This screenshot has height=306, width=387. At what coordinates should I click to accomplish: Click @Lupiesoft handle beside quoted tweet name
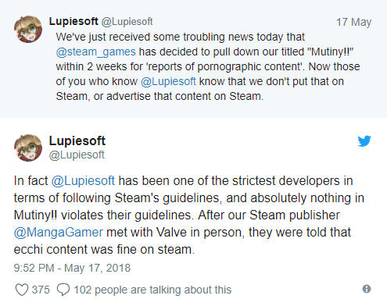coord(127,22)
